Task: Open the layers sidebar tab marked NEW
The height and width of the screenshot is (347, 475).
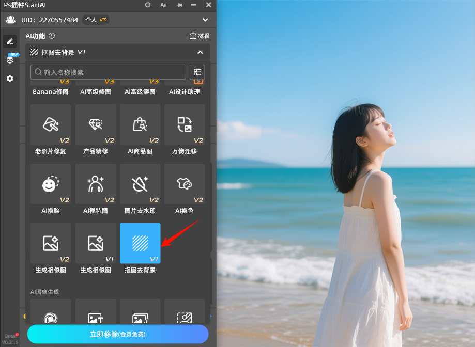Action: tap(10, 60)
